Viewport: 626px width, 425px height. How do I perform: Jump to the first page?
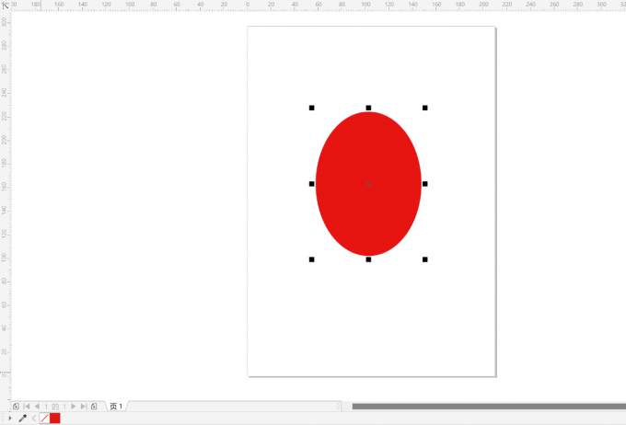coord(27,406)
